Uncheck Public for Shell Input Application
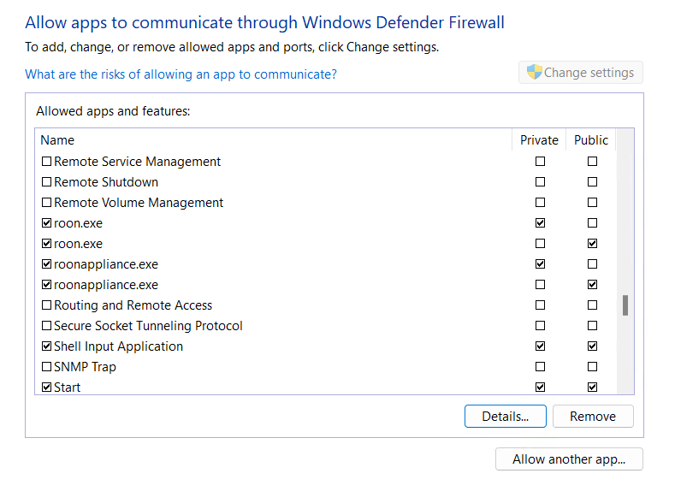This screenshot has height=503, width=675. pyautogui.click(x=592, y=346)
